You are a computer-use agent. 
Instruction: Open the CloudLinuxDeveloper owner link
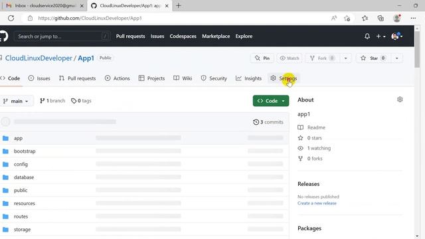(x=39, y=58)
